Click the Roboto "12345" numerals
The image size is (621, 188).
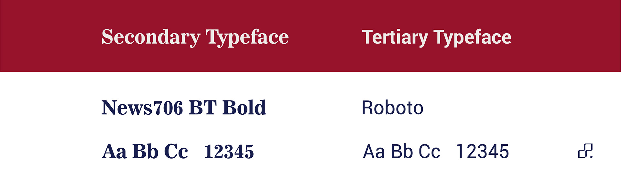482,151
